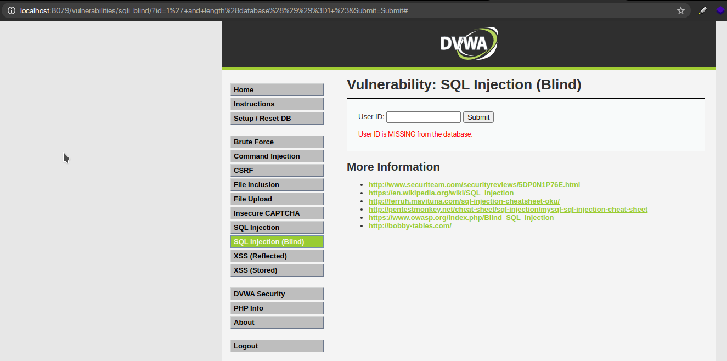Bookmark this page with the star icon

(x=681, y=10)
